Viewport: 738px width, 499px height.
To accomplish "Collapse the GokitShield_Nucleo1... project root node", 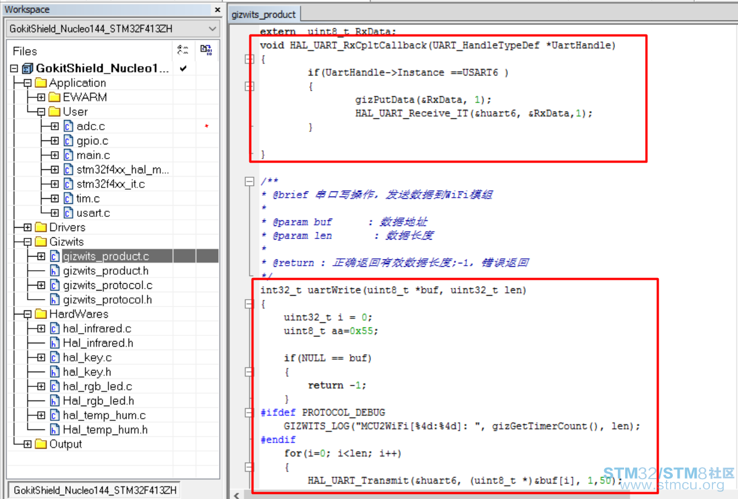I will [x=14, y=69].
